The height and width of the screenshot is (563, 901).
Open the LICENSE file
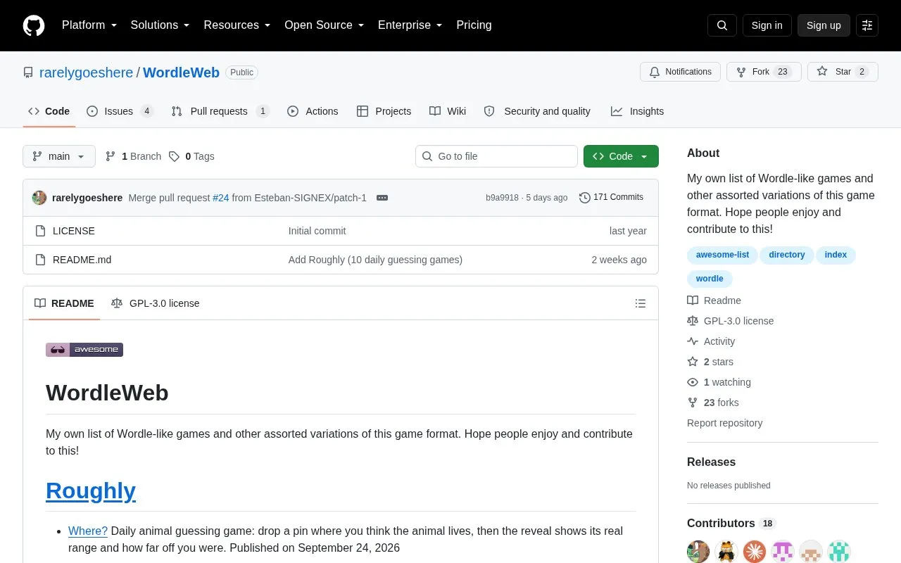(74, 231)
